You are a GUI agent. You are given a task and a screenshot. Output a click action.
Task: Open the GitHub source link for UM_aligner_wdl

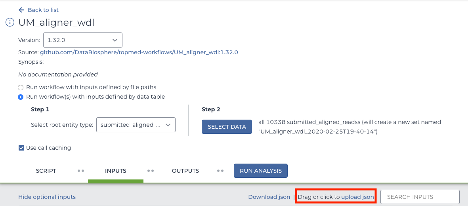coord(139,52)
